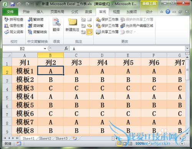Click 允许用户编辑区域 button
The height and width of the screenshot is (149, 192).
pos(137,26)
